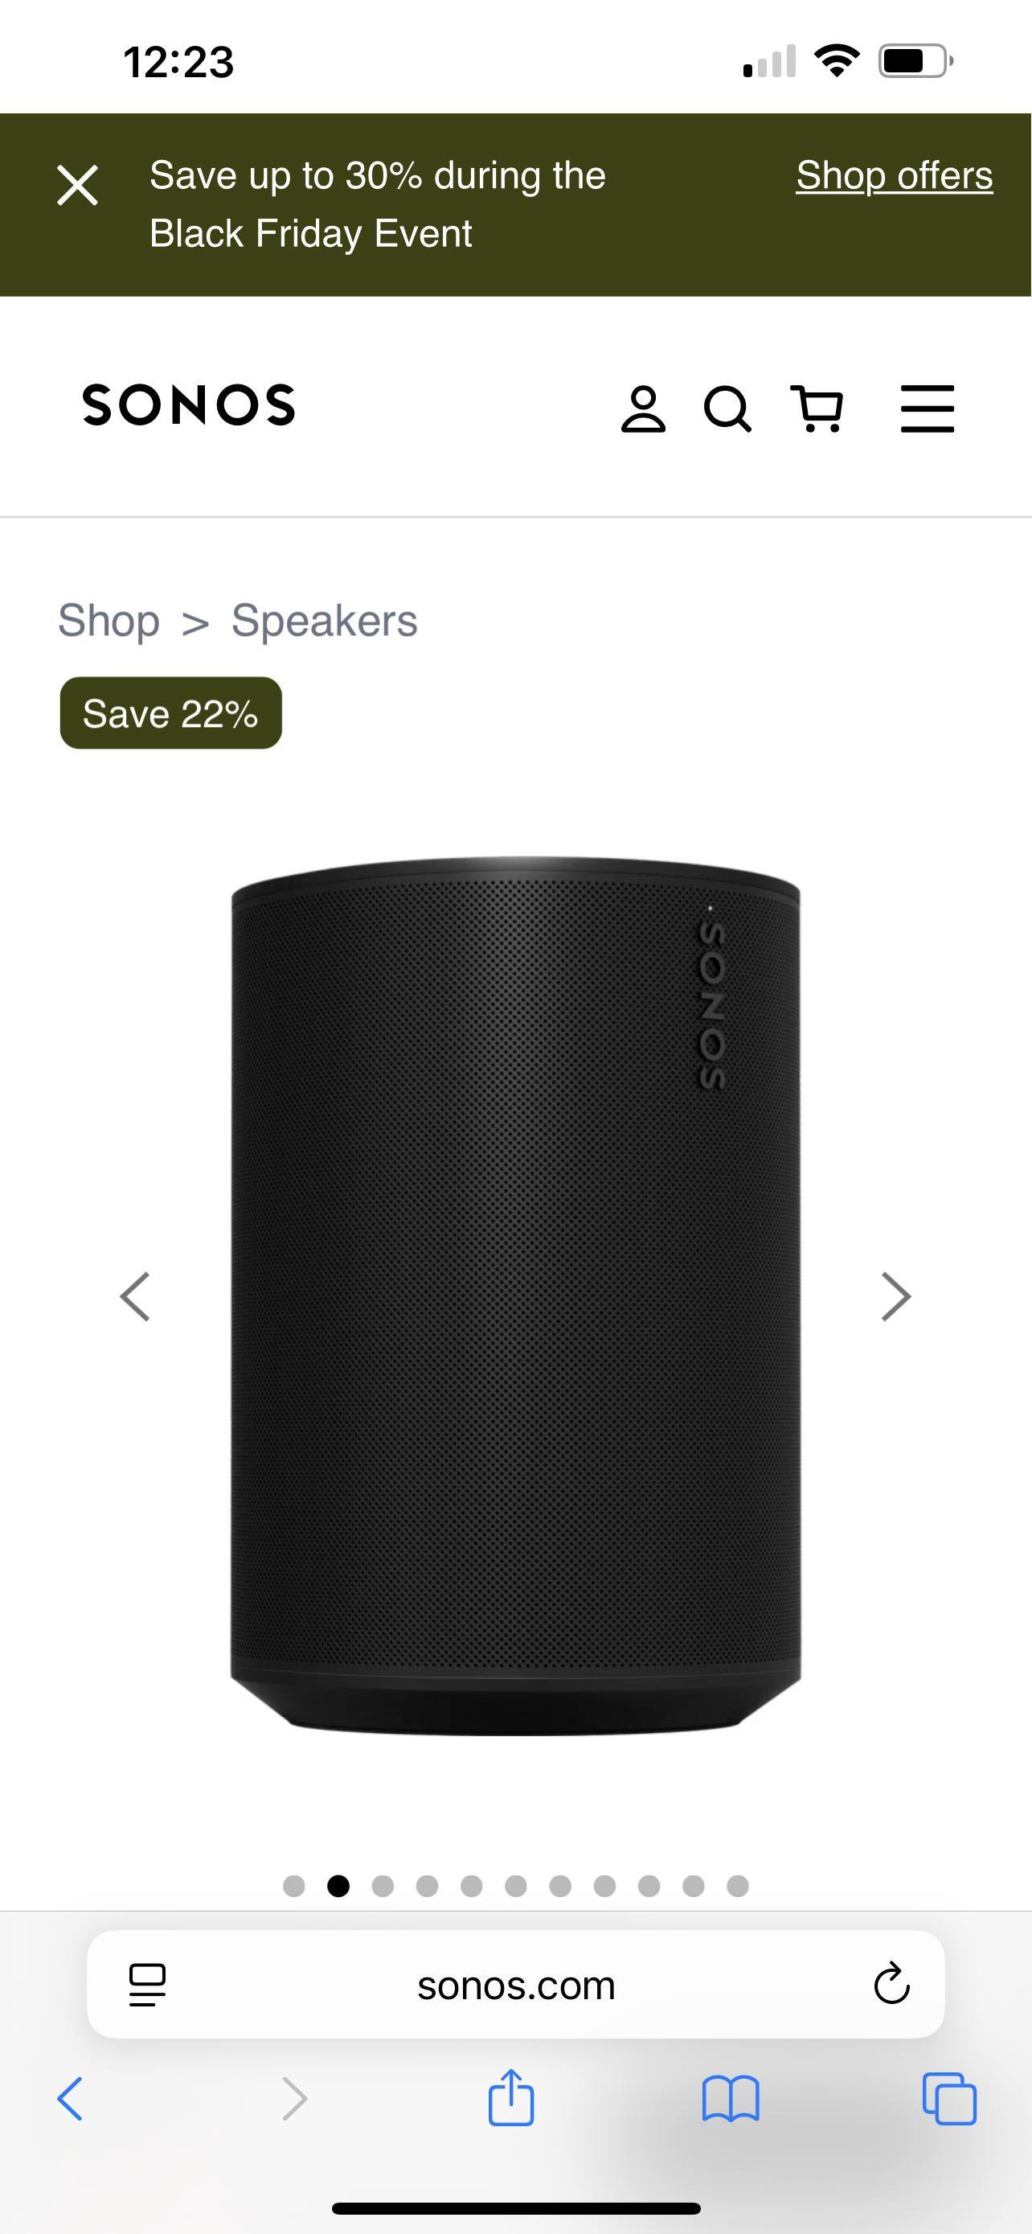Open the account profile icon
Screen dimensions: 1032x2234
pyautogui.click(x=643, y=409)
